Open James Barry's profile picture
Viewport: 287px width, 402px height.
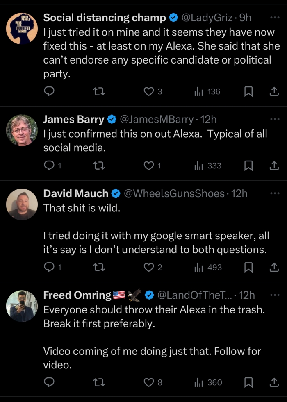coord(22,130)
